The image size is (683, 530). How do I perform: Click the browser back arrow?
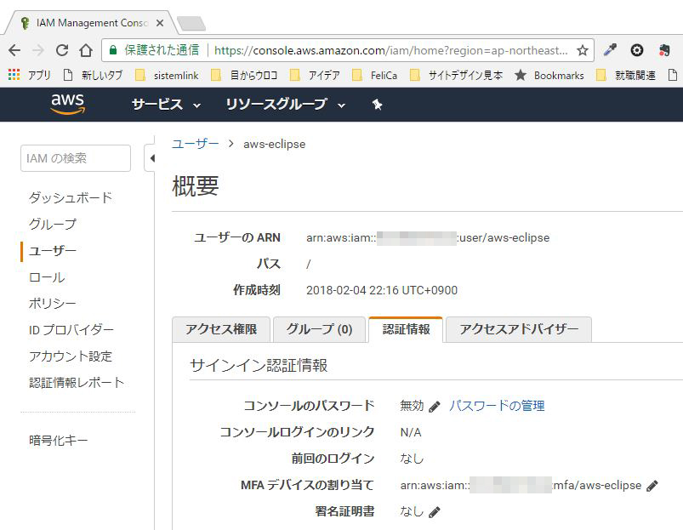[x=14, y=50]
